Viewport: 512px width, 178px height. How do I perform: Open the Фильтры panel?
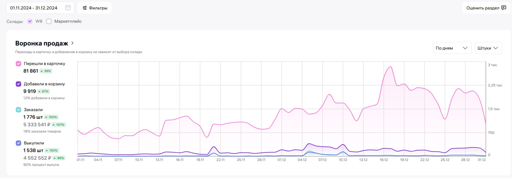95,8
